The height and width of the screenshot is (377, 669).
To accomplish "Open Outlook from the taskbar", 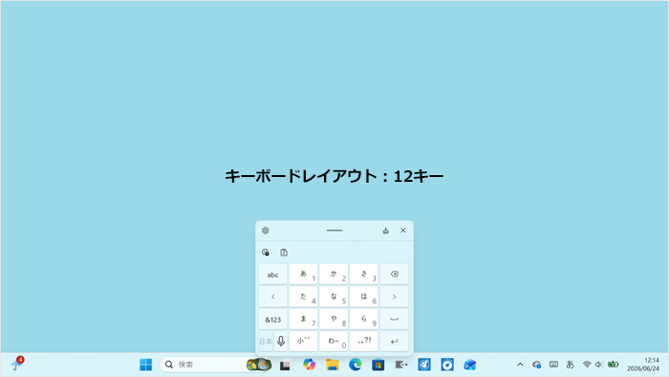I will point(470,365).
